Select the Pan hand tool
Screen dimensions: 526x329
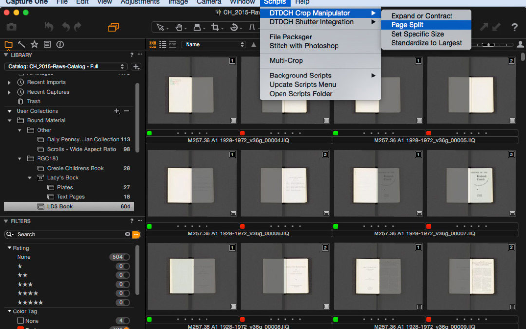pyautogui.click(x=179, y=27)
